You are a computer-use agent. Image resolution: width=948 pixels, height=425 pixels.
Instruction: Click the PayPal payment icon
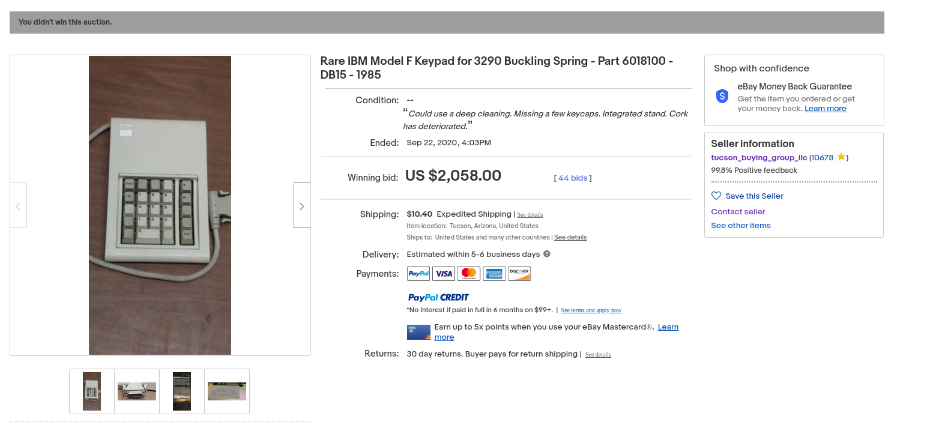[418, 274]
